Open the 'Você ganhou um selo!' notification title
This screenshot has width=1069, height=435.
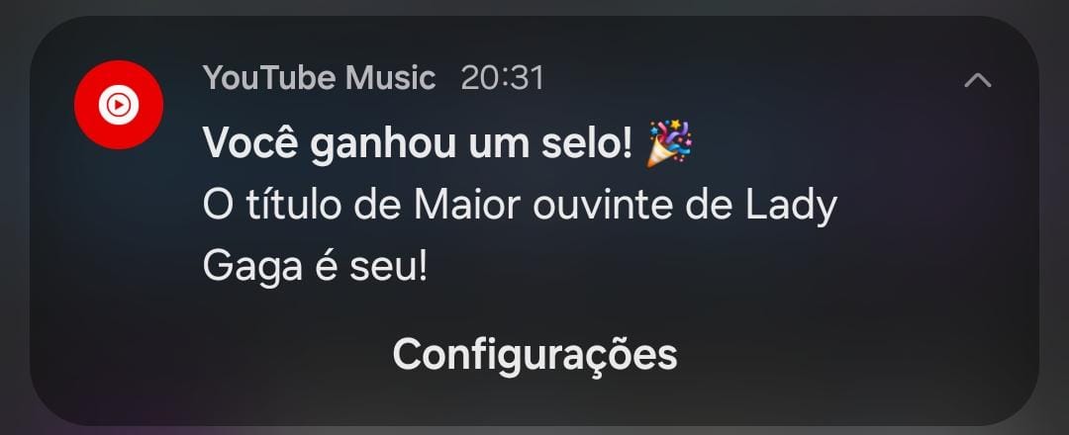tap(418, 143)
